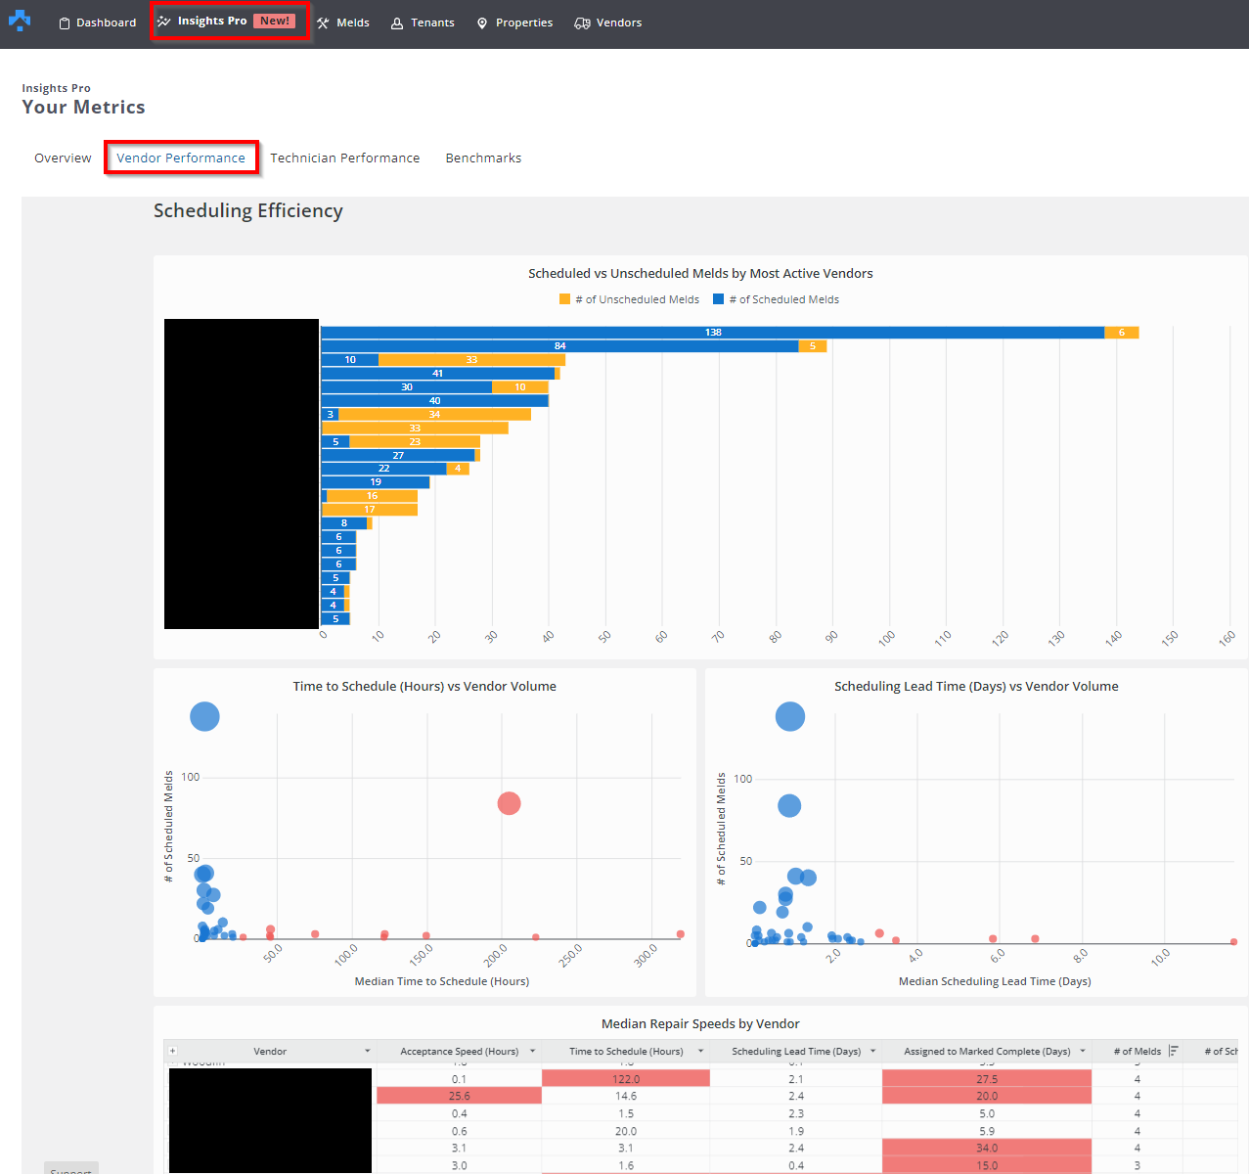Click the Properties location pin icon
This screenshot has height=1174, width=1249.
pos(482,23)
